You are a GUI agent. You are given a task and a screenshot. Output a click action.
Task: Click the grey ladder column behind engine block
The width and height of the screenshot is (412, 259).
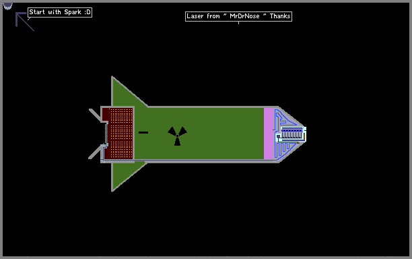point(106,134)
